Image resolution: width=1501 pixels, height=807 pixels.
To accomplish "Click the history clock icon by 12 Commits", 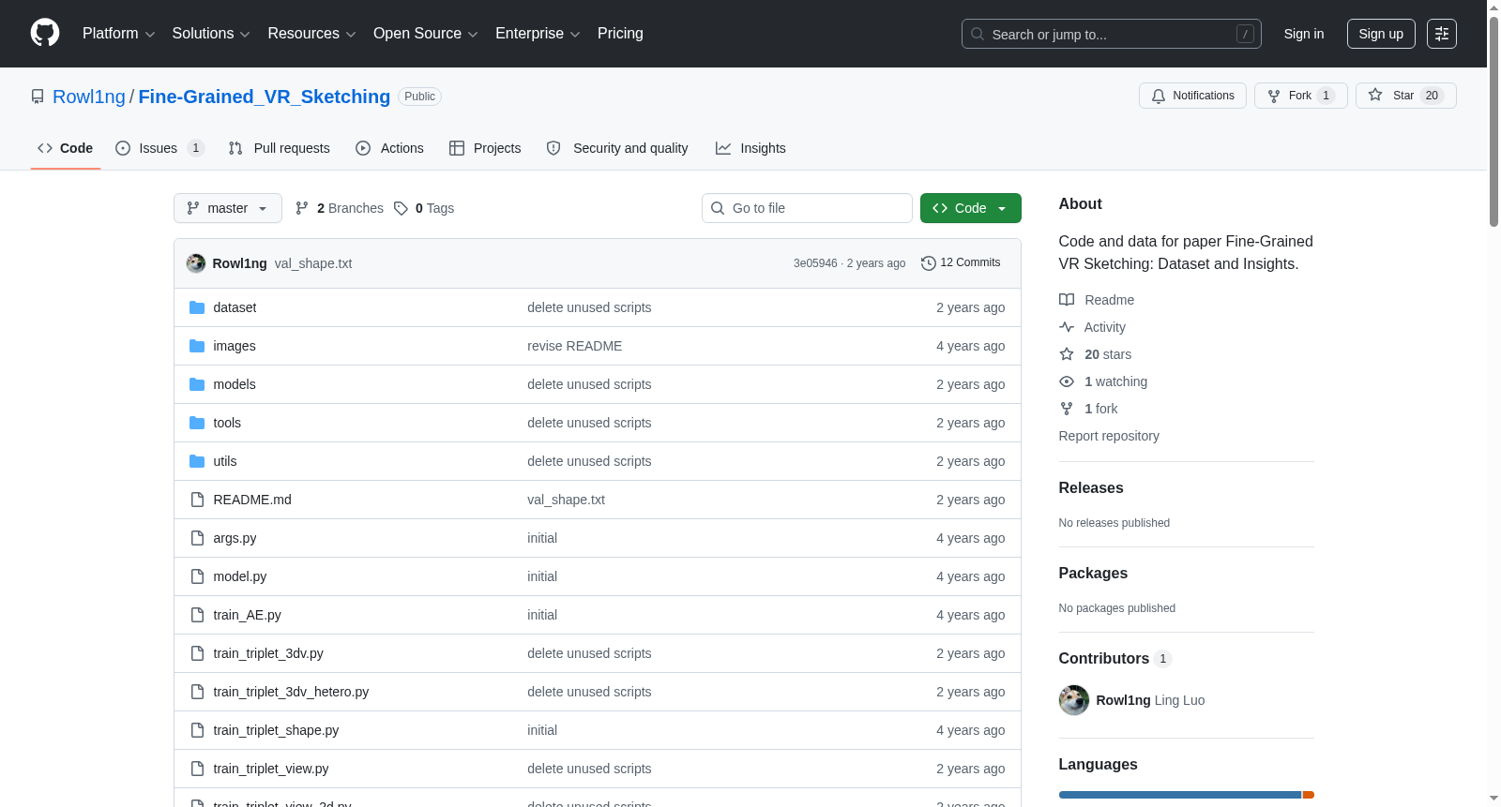I will (x=929, y=263).
